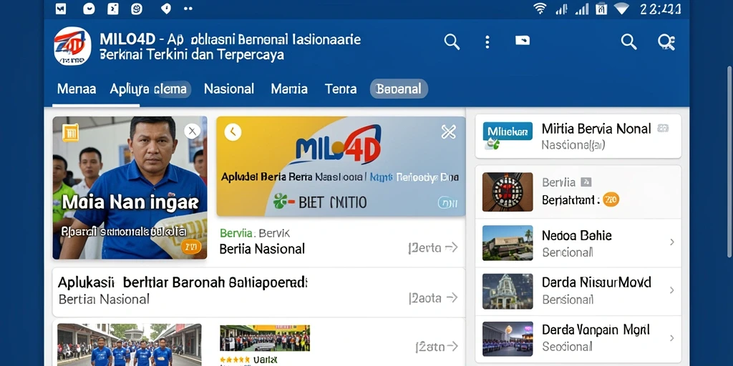Image resolution: width=733 pixels, height=366 pixels.
Task: Click the Maia Nan ingar headline
Action: [x=130, y=202]
